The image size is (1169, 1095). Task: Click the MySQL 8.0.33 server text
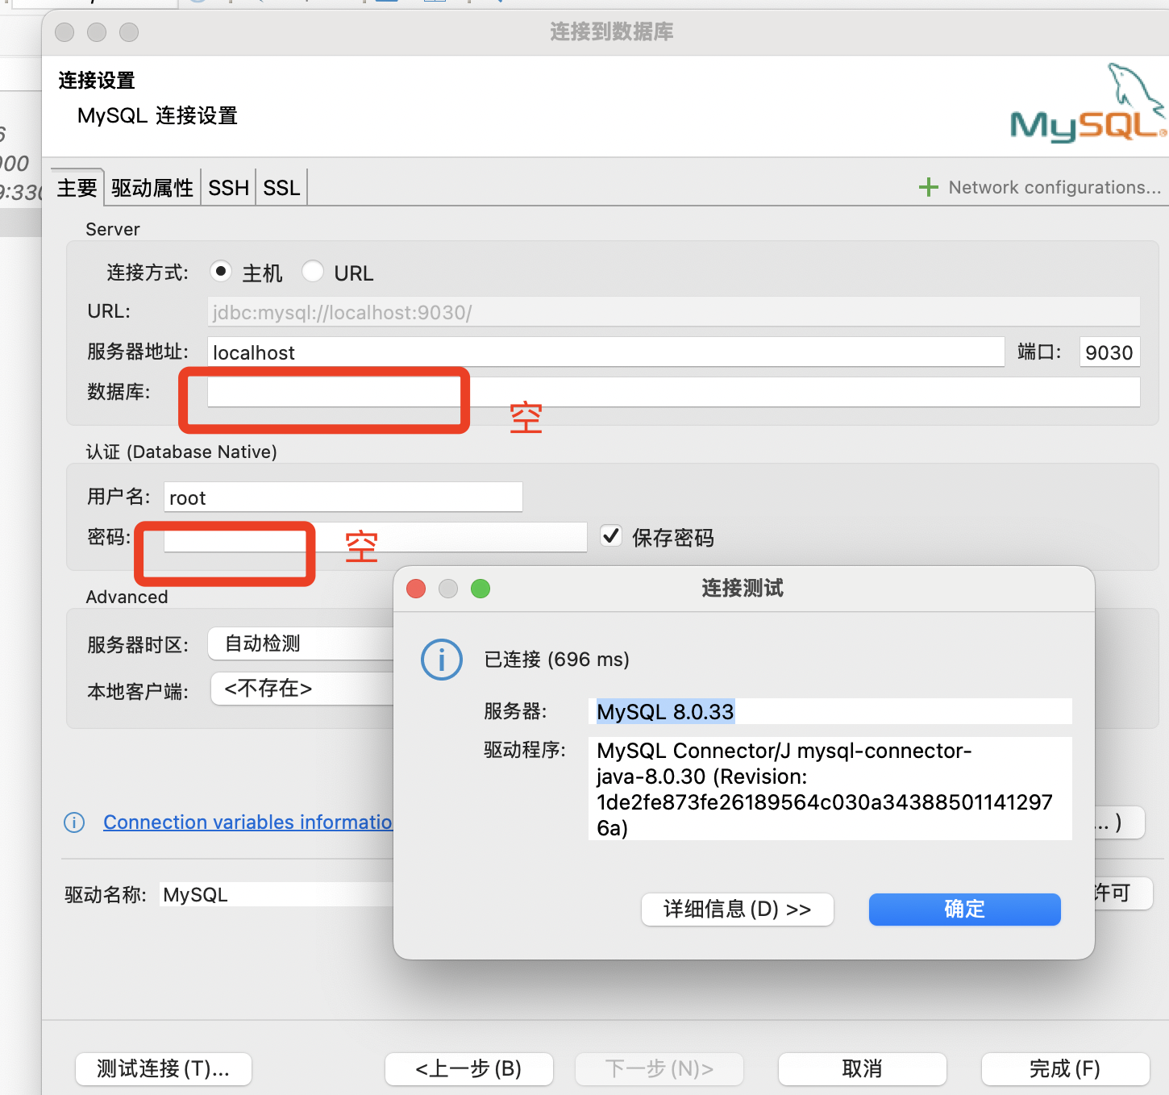click(x=665, y=712)
